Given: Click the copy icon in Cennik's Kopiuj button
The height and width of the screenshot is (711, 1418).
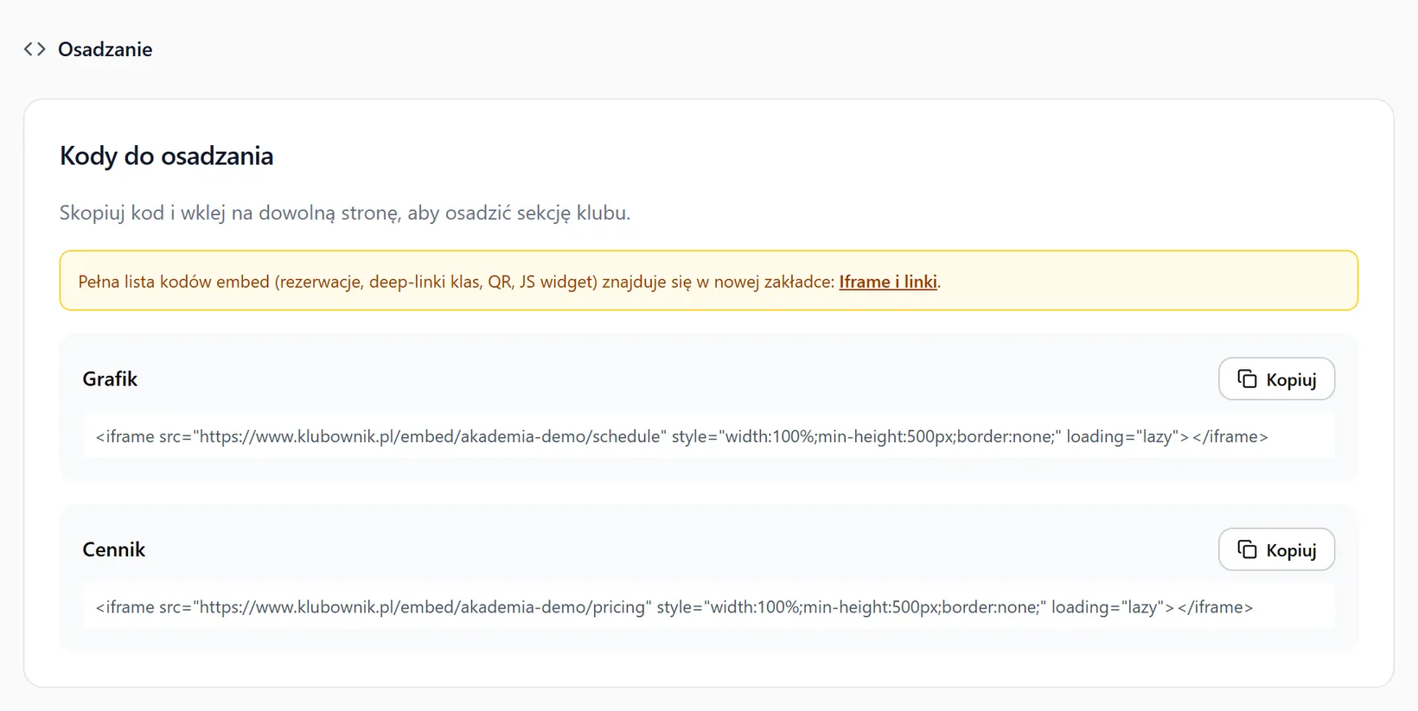Looking at the screenshot, I should pos(1247,549).
